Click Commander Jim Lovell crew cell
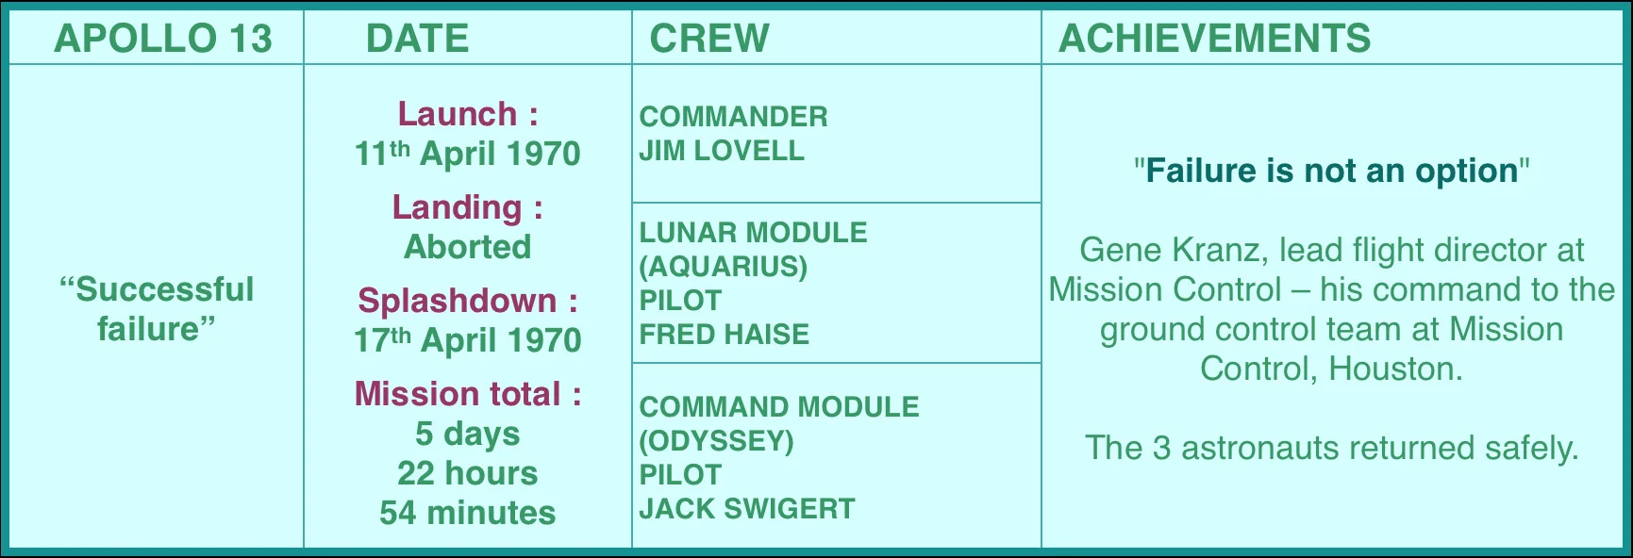Viewport: 1633px width, 558px height. coord(837,134)
